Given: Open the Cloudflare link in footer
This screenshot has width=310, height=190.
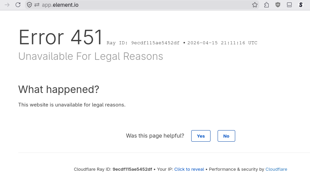Looking at the screenshot, I should tap(276, 169).
